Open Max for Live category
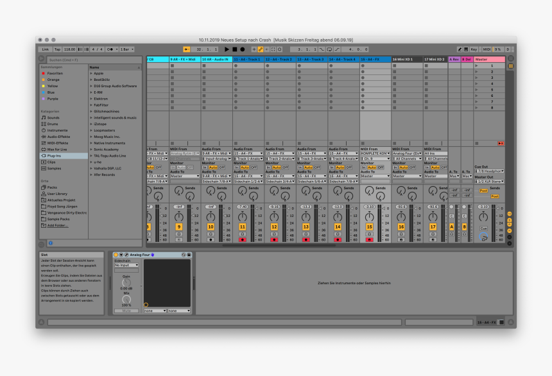Image resolution: width=552 pixels, height=376 pixels. [x=56, y=150]
